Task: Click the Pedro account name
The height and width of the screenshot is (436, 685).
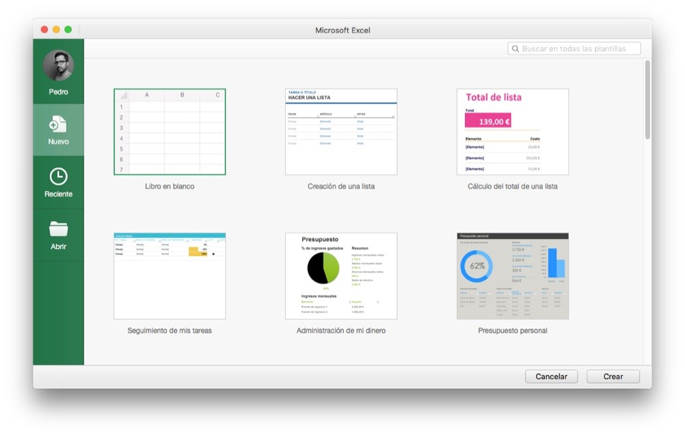Action: click(58, 92)
